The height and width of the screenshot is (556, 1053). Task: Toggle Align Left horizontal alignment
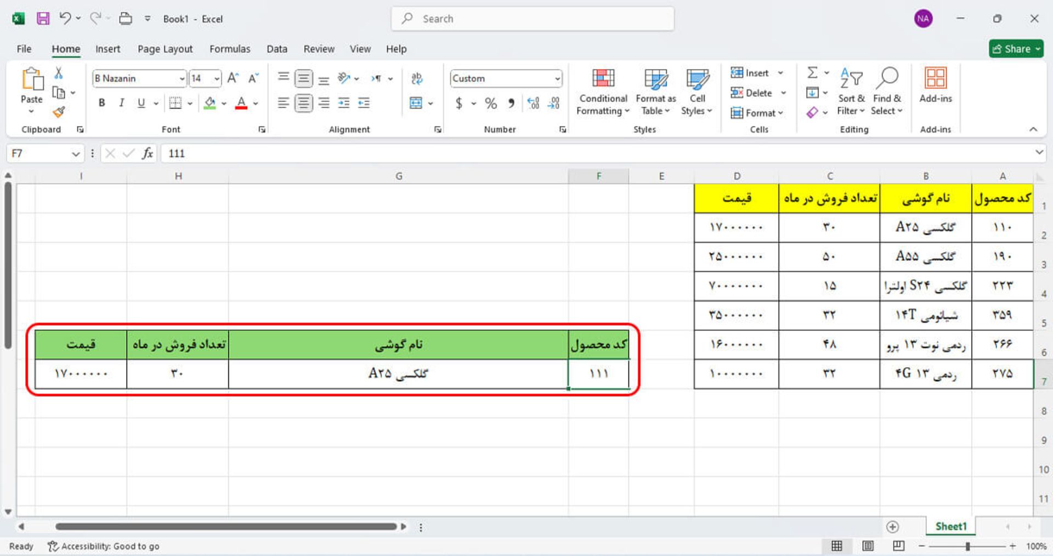tap(283, 103)
